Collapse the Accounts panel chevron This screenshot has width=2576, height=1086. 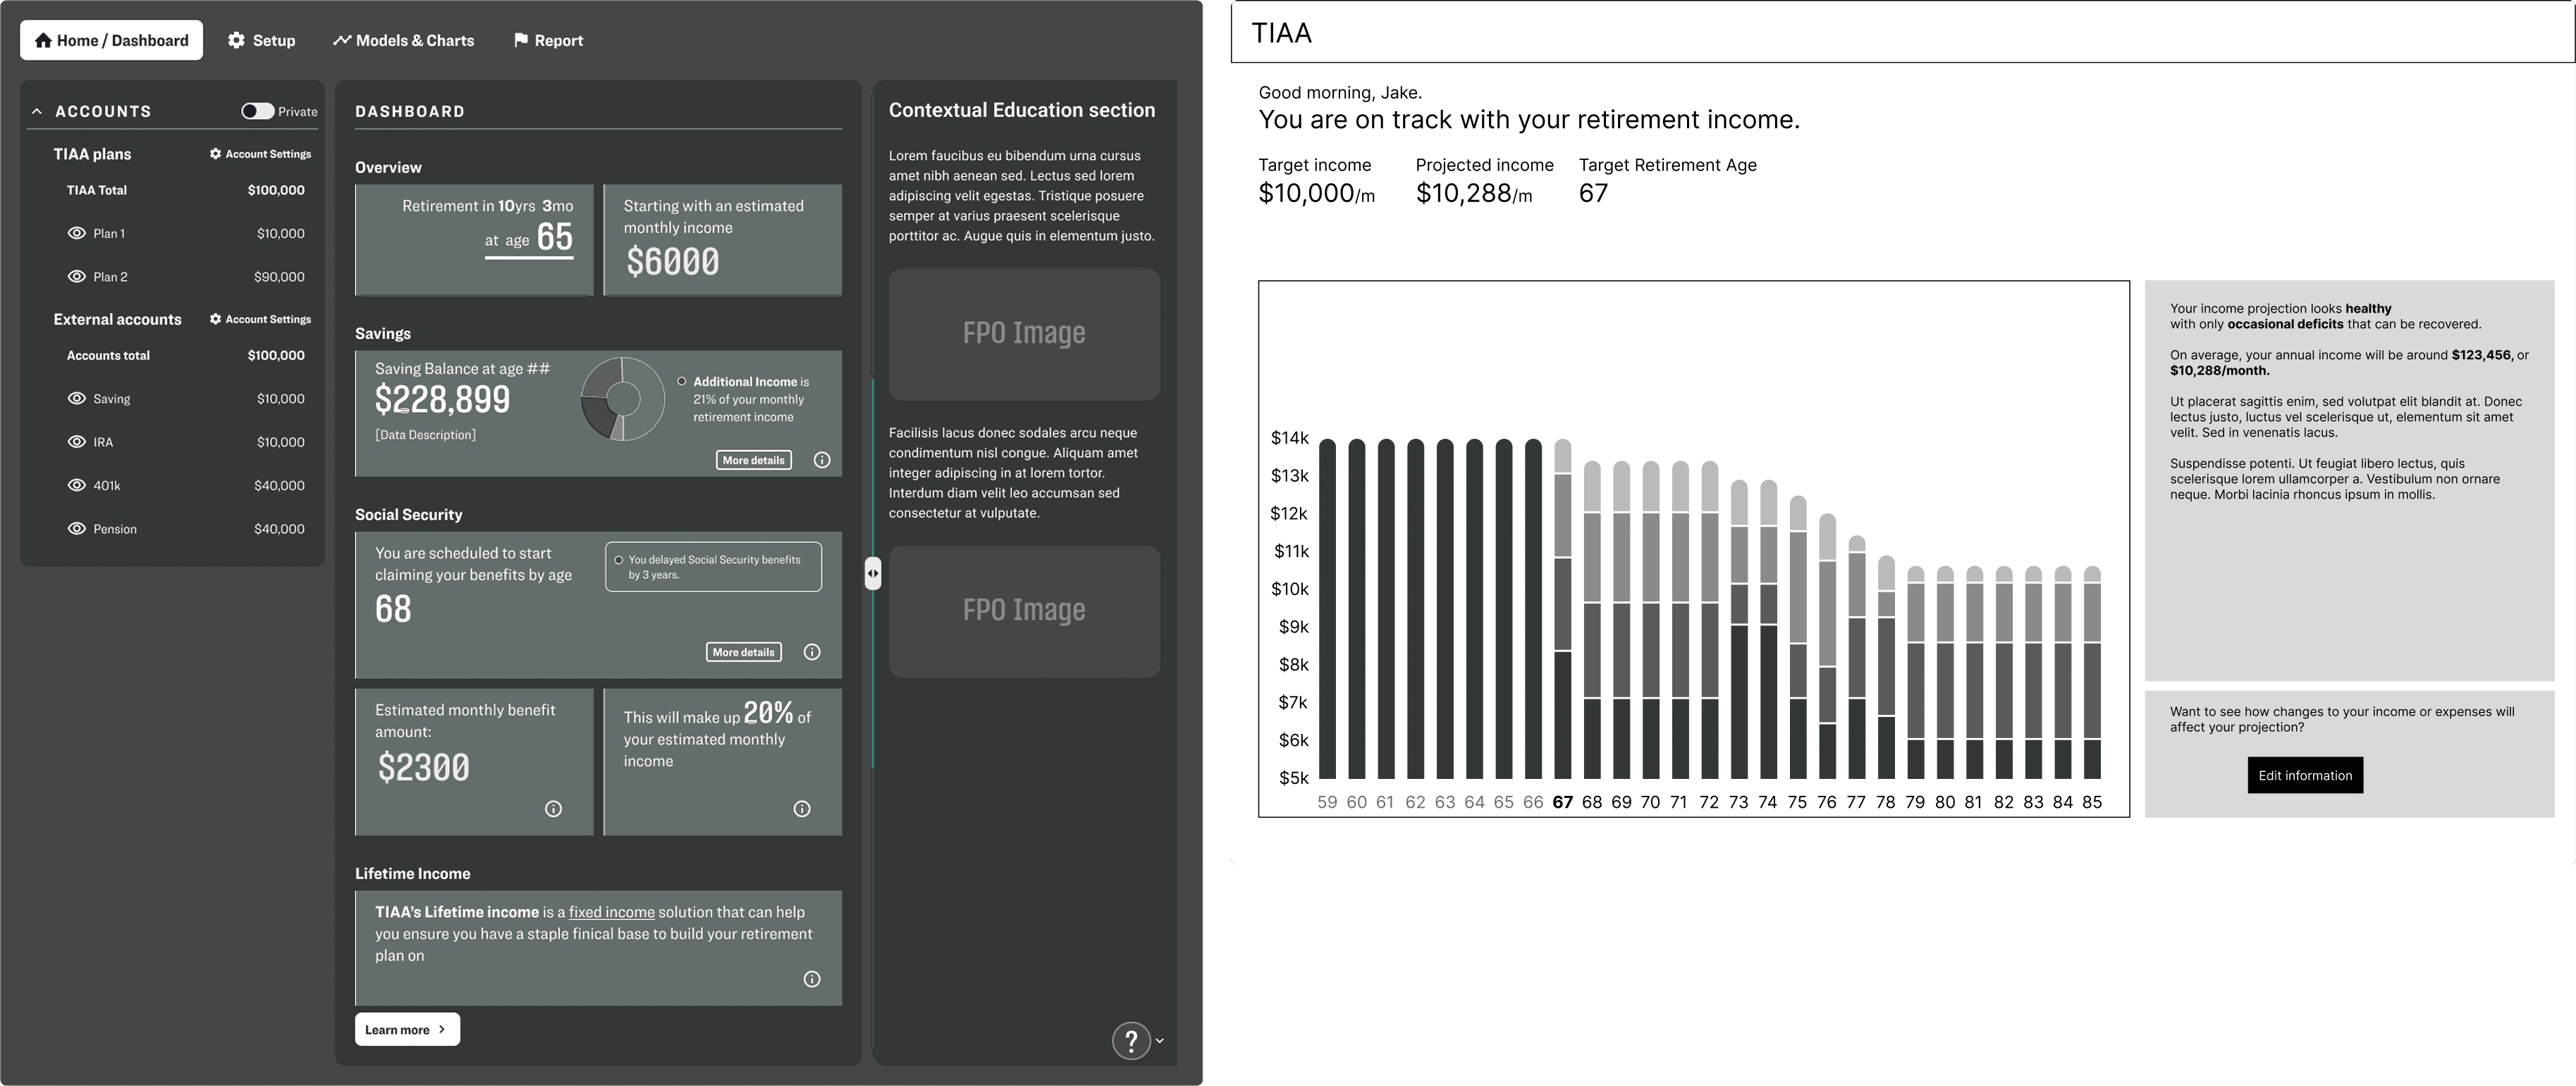click(37, 112)
